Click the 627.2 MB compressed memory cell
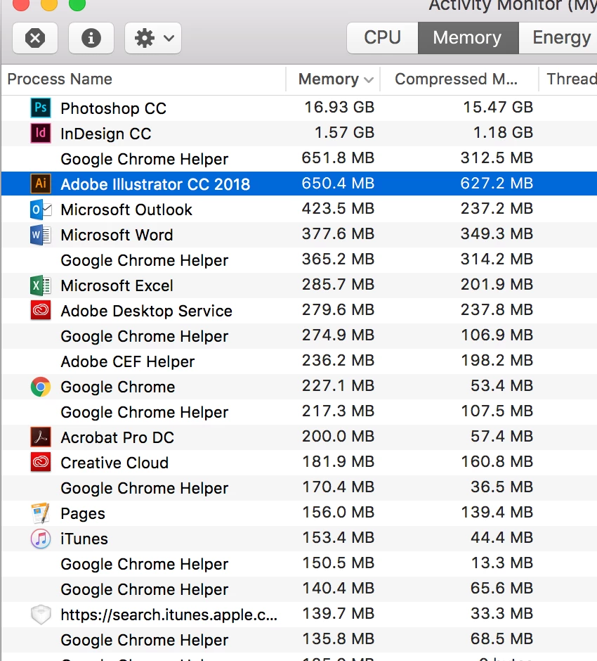The width and height of the screenshot is (597, 661). [x=497, y=183]
